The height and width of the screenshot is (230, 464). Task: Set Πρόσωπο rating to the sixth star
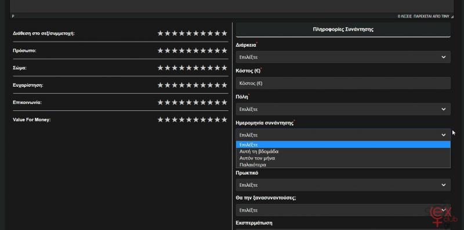click(x=196, y=50)
